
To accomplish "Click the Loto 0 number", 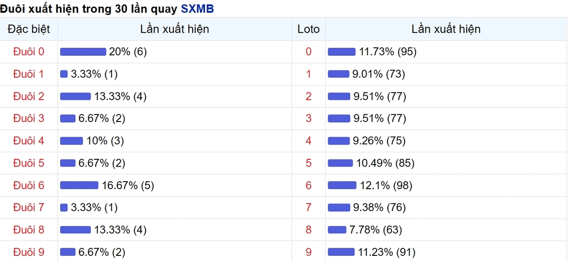I will click(x=309, y=52).
